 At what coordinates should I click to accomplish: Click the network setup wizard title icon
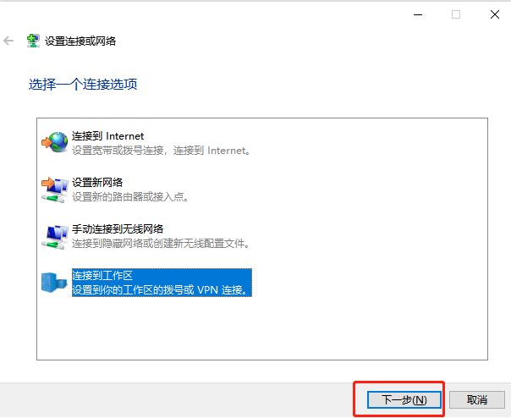click(33, 41)
